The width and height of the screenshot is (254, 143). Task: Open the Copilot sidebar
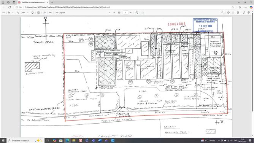(251, 7)
